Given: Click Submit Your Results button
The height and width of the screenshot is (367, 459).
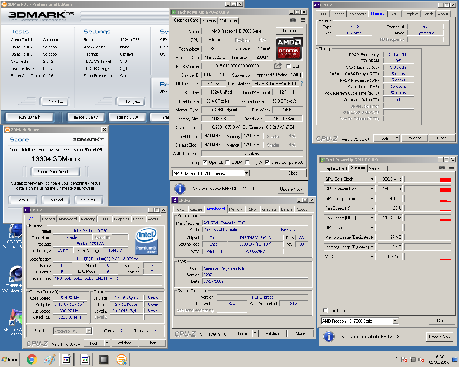Looking at the screenshot, I should [56, 172].
